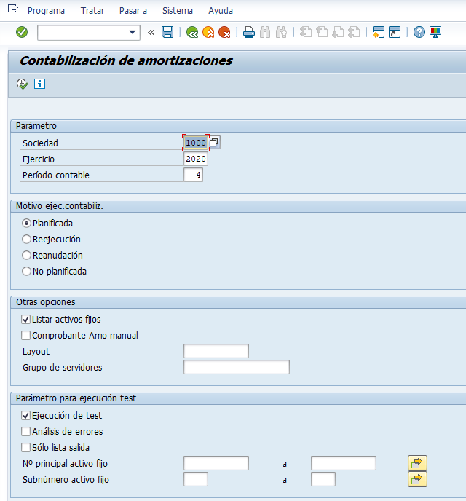Click the Print icon
This screenshot has height=501, width=466.
[249, 32]
